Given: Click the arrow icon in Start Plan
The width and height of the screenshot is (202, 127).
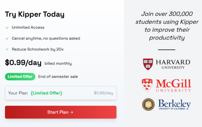Looking at the screenshot, I should coord(72,112).
